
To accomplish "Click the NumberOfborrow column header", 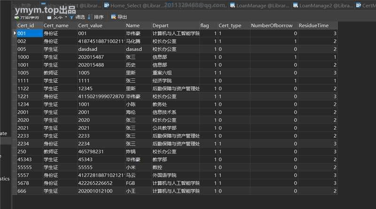I will coord(272,25).
